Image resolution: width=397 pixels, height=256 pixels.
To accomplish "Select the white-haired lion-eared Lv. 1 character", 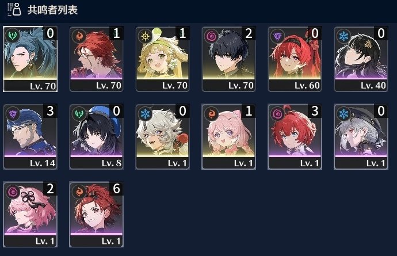I will click(x=163, y=137).
